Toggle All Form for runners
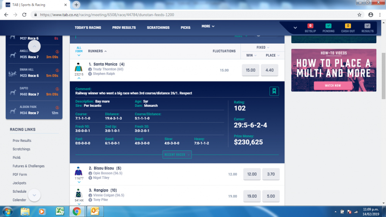The image size is (386, 217). (x=79, y=51)
